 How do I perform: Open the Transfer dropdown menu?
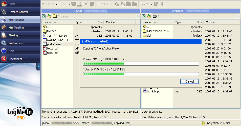click(105, 4)
